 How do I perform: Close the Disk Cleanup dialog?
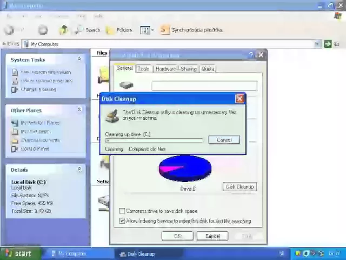pos(239,99)
